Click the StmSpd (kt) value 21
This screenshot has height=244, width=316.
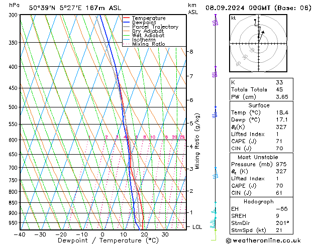pyautogui.click(x=279, y=230)
